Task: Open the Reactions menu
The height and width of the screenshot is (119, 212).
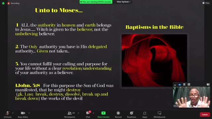Action: pos(132,114)
